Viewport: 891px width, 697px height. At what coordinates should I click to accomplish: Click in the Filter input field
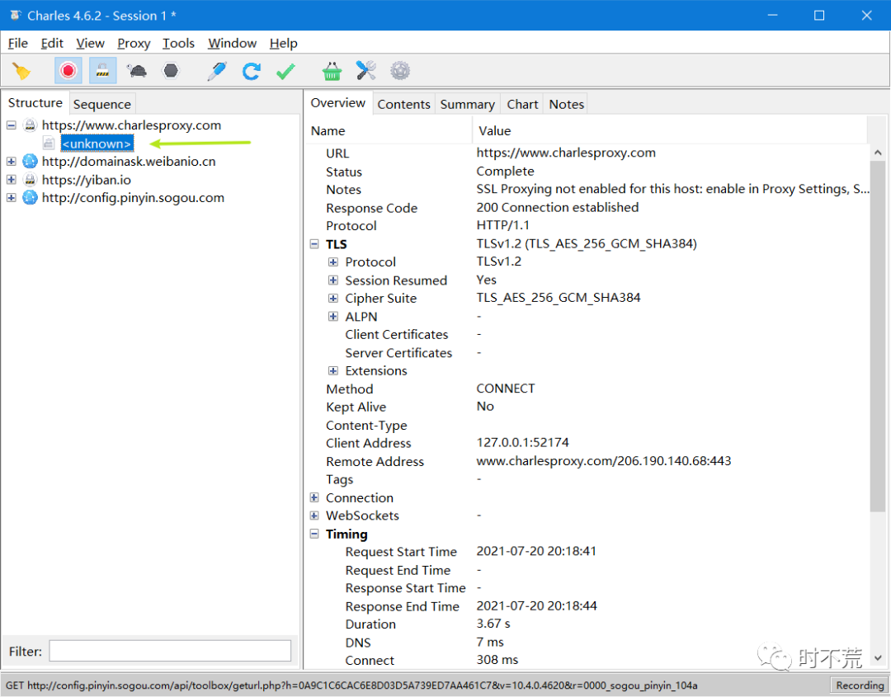click(x=170, y=651)
